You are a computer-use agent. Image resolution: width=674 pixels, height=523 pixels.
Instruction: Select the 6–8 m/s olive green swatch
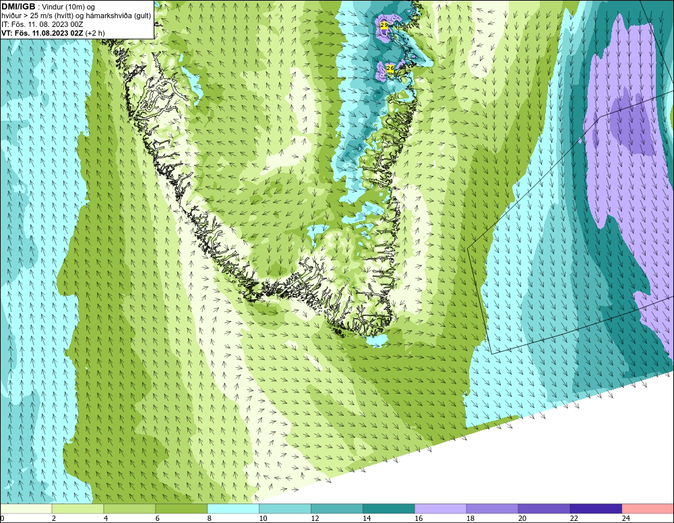click(x=181, y=509)
